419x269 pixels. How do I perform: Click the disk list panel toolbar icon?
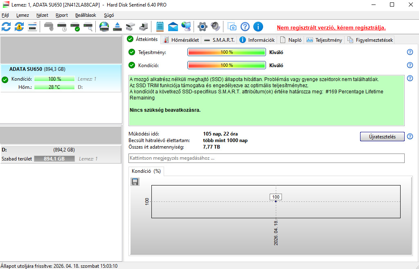32,27
